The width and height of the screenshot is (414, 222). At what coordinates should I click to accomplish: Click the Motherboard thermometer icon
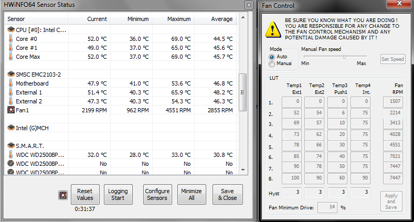click(x=10, y=83)
